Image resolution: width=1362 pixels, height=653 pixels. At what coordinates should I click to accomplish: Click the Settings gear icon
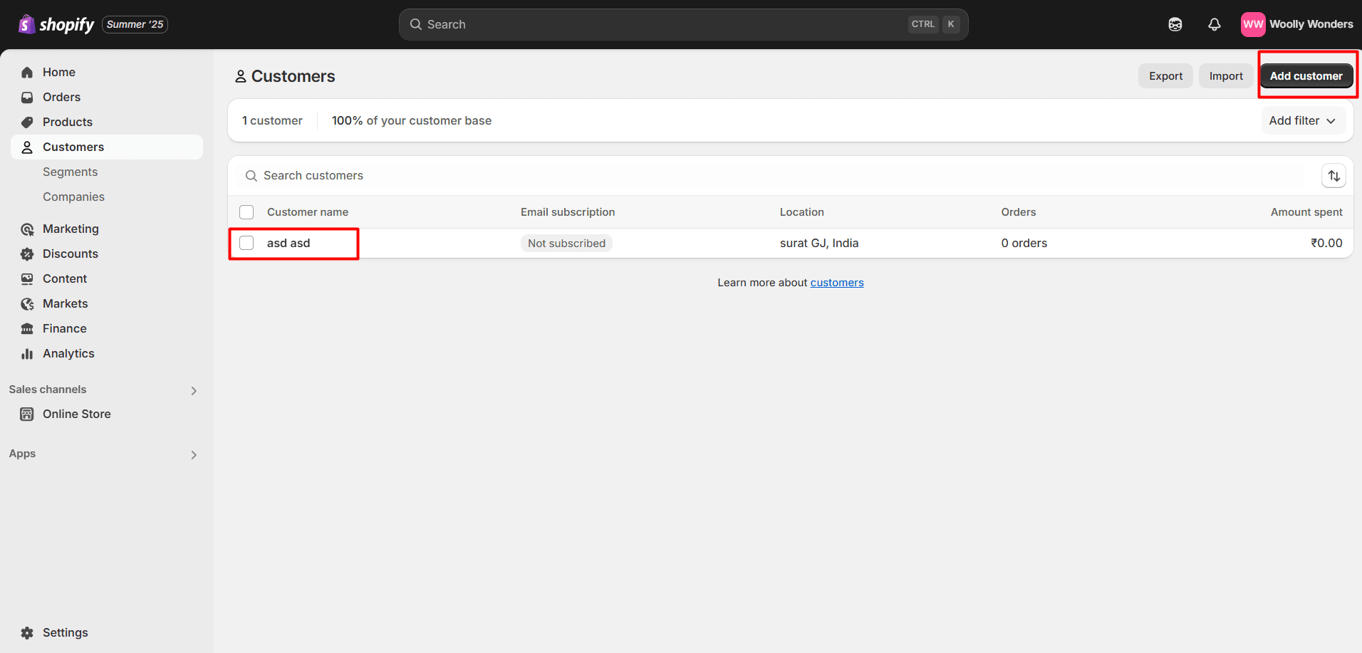27,632
